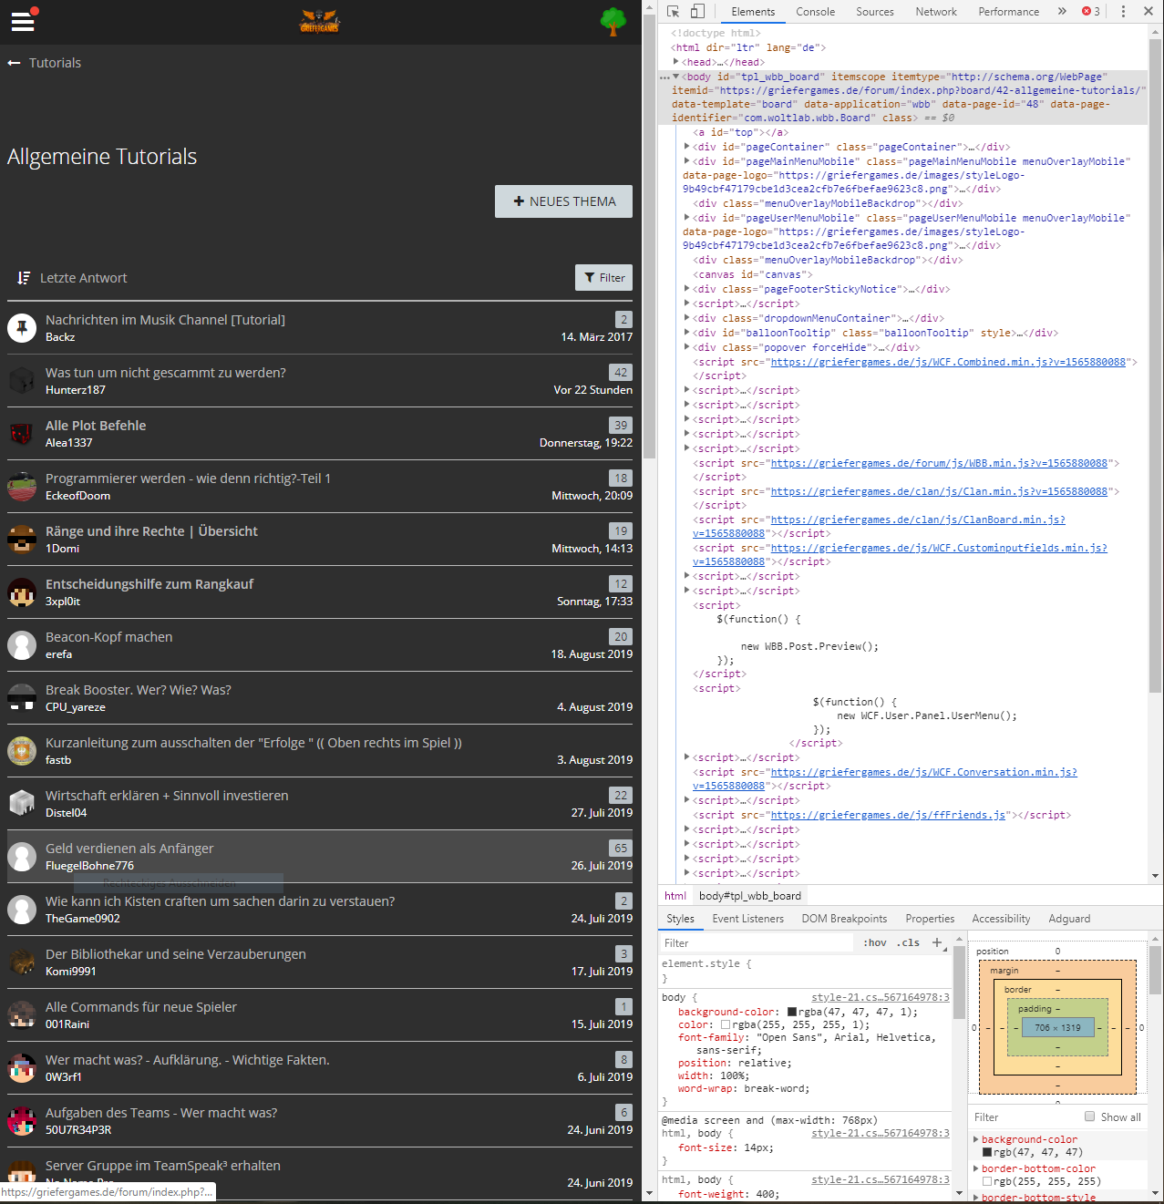Open the tree user avatar menu
Screen dimensions: 1164x1204
tap(613, 21)
